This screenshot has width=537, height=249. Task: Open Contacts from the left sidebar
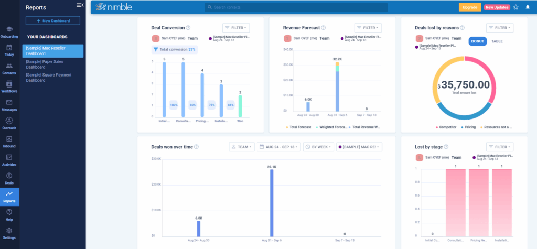[9, 68]
